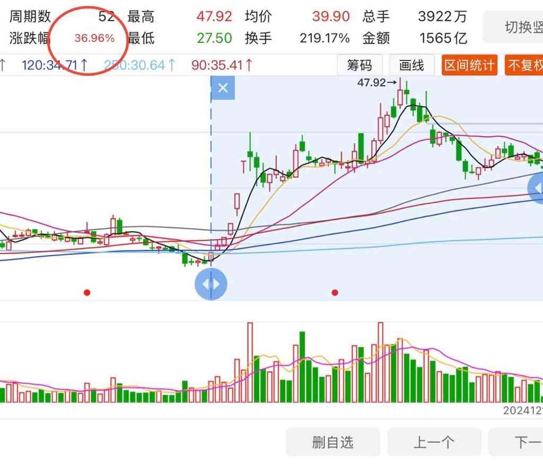543x465 pixels.
Task: Tap 删自选 to remove from watchlist
Action: 333,442
